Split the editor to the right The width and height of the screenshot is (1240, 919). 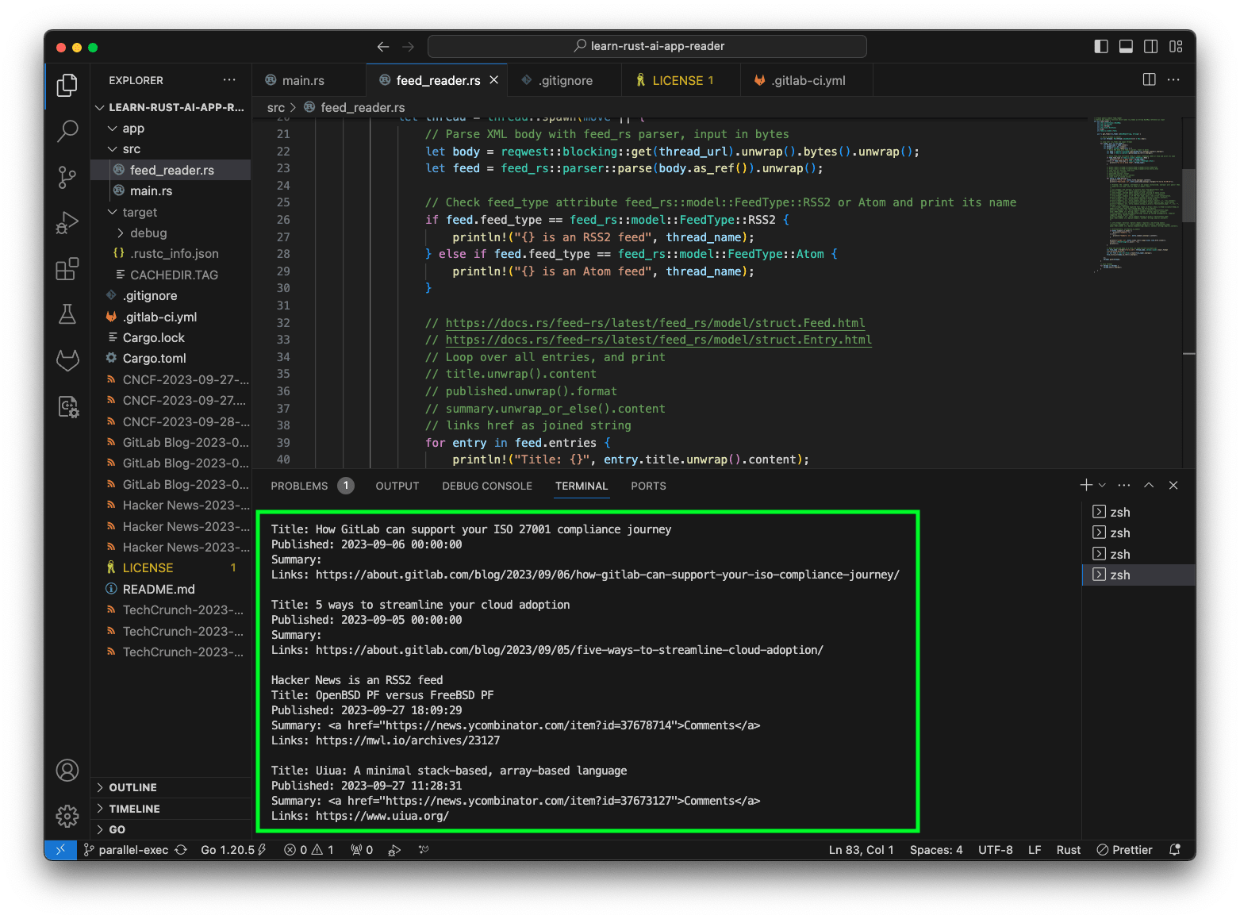(x=1149, y=79)
